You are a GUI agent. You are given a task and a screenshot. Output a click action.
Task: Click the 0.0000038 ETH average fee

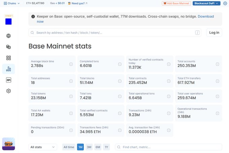(143, 132)
